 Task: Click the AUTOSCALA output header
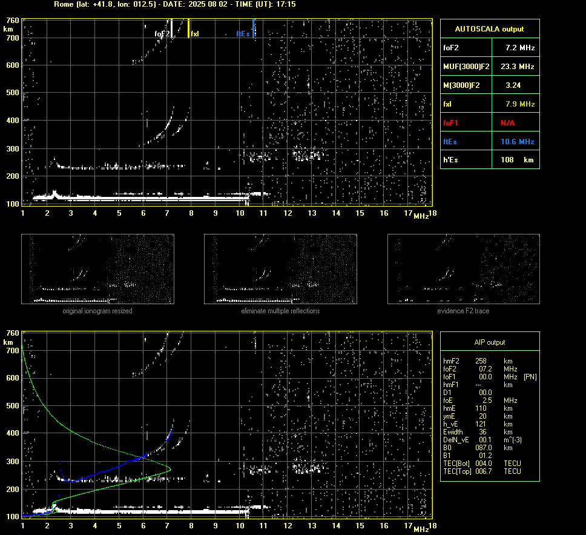(x=490, y=29)
